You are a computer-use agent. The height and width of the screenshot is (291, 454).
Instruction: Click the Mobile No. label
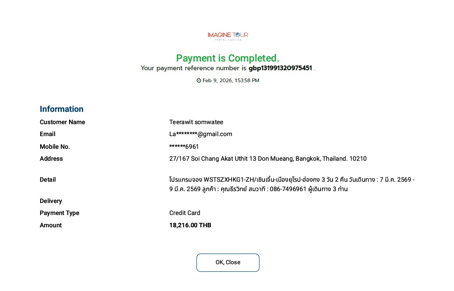pyautogui.click(x=55, y=147)
